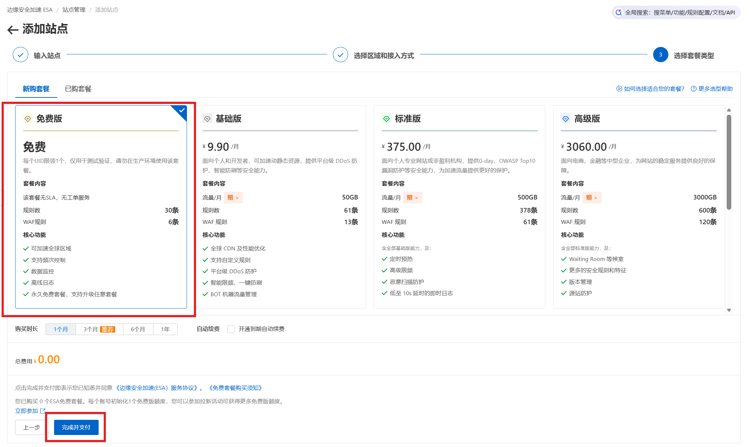
Task: Open the 免费套餐购买须知 link
Action: 235,388
